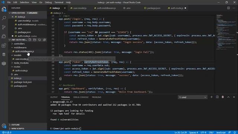Open the File menu
Screen dimensions: 238x134
(x=9, y=3)
